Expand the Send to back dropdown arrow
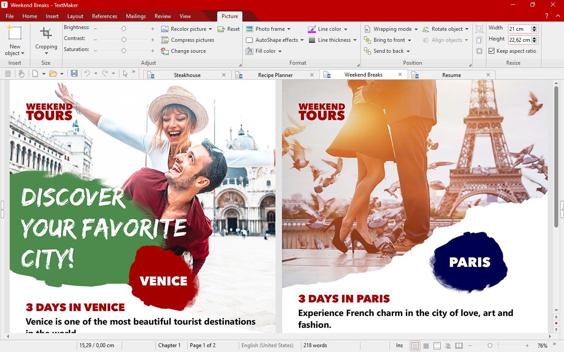The width and height of the screenshot is (564, 352). click(408, 51)
